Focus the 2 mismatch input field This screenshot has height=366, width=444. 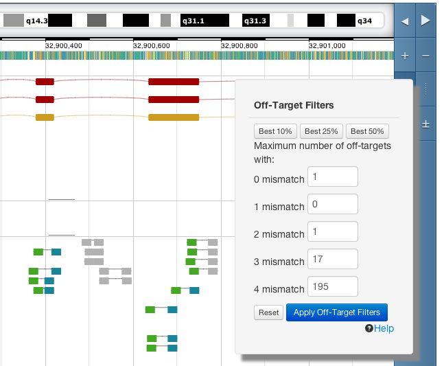[x=333, y=231]
